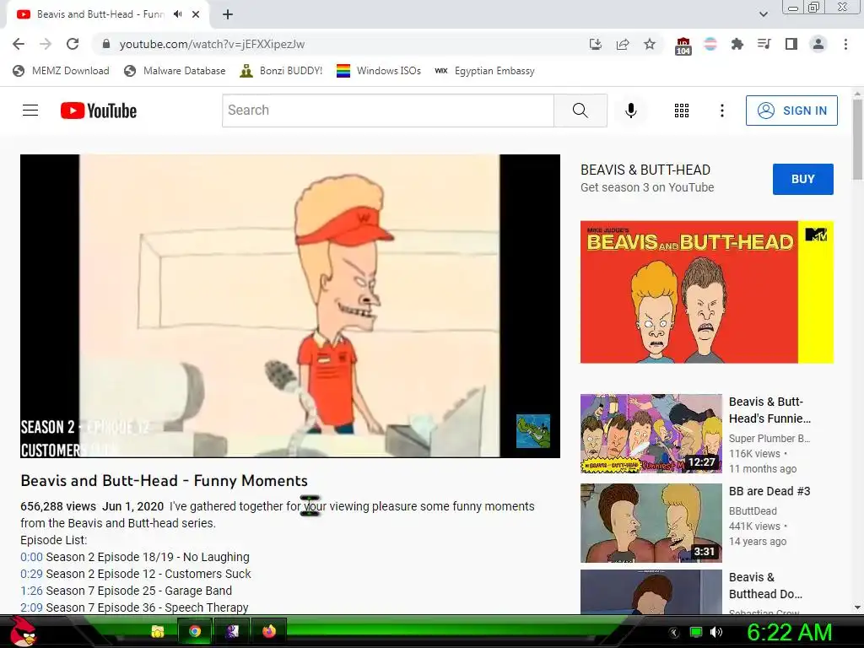The width and height of the screenshot is (864, 648).
Task: Mute the tab via speaker icon
Action: pyautogui.click(x=177, y=14)
